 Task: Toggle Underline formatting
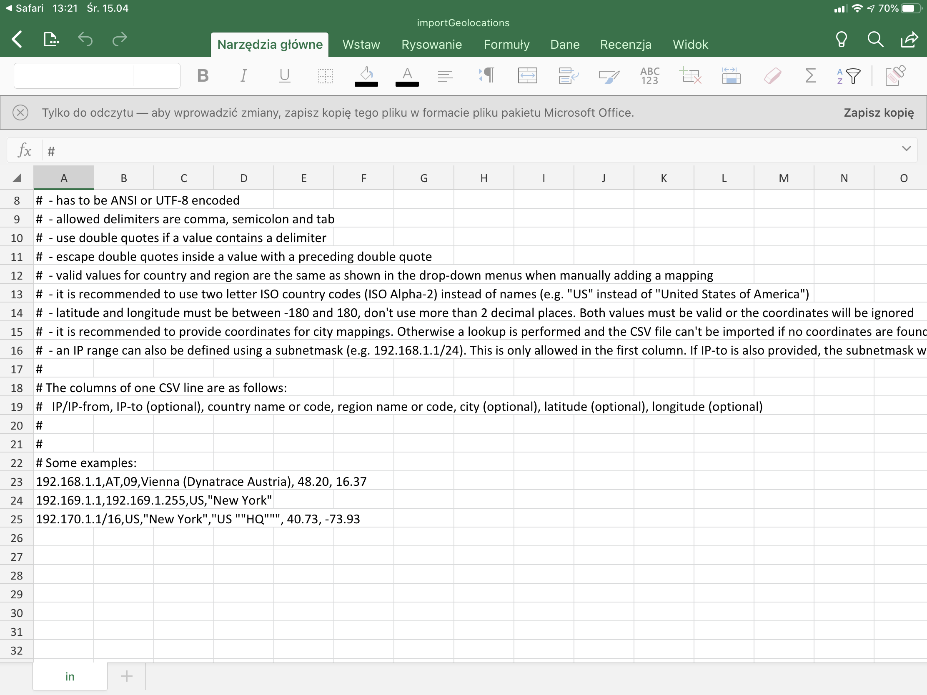[x=285, y=76]
